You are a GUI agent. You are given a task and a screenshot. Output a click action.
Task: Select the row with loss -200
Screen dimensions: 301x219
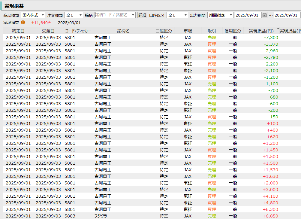coord(152,110)
